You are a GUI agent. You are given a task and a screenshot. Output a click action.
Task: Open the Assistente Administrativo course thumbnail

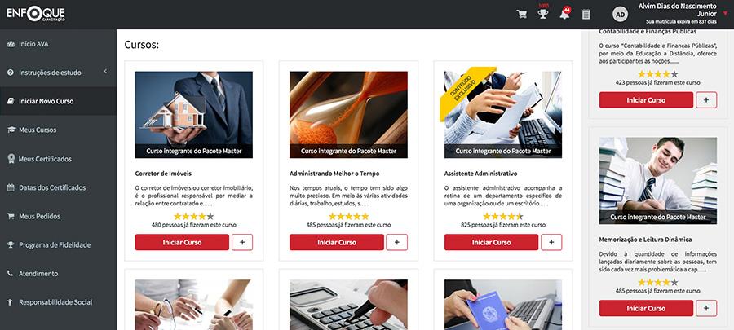[503, 115]
